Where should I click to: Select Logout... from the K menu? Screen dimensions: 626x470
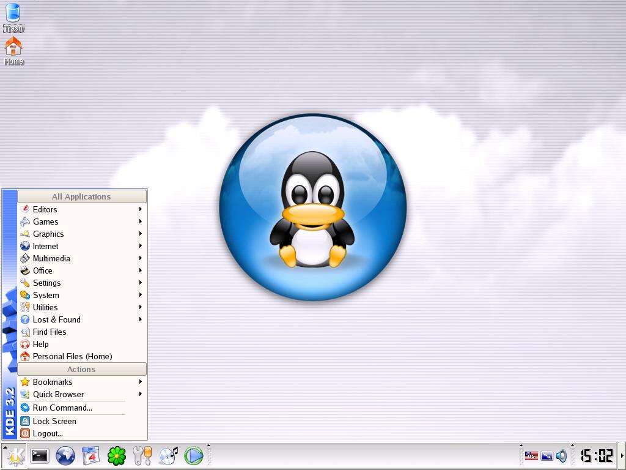point(83,434)
